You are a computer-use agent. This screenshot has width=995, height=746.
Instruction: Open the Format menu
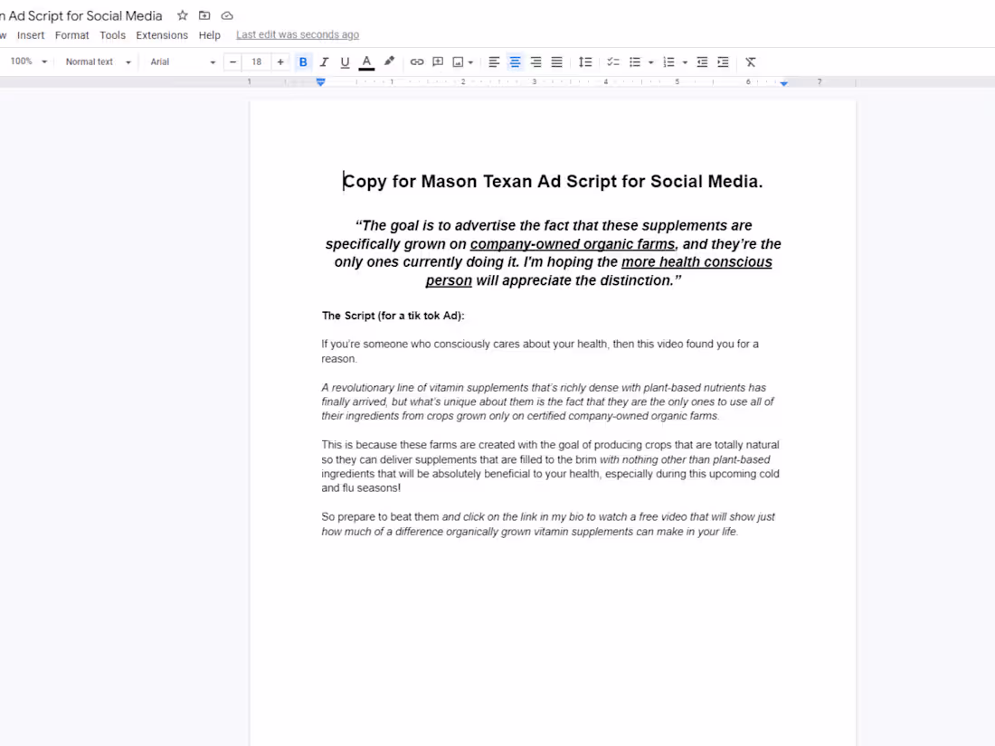[x=71, y=34]
